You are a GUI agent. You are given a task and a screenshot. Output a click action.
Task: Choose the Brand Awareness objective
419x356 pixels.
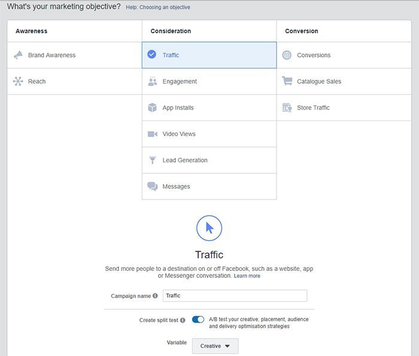pos(75,55)
